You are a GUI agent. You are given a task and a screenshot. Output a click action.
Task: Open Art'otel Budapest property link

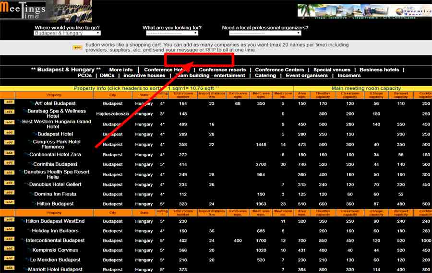[x=55, y=103]
